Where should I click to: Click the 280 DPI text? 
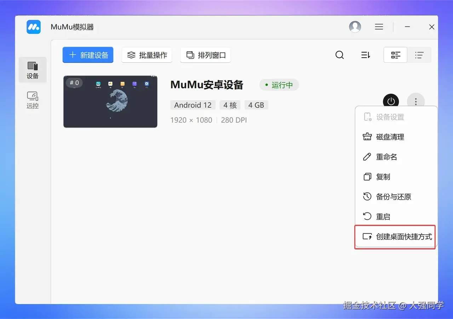[x=234, y=120]
